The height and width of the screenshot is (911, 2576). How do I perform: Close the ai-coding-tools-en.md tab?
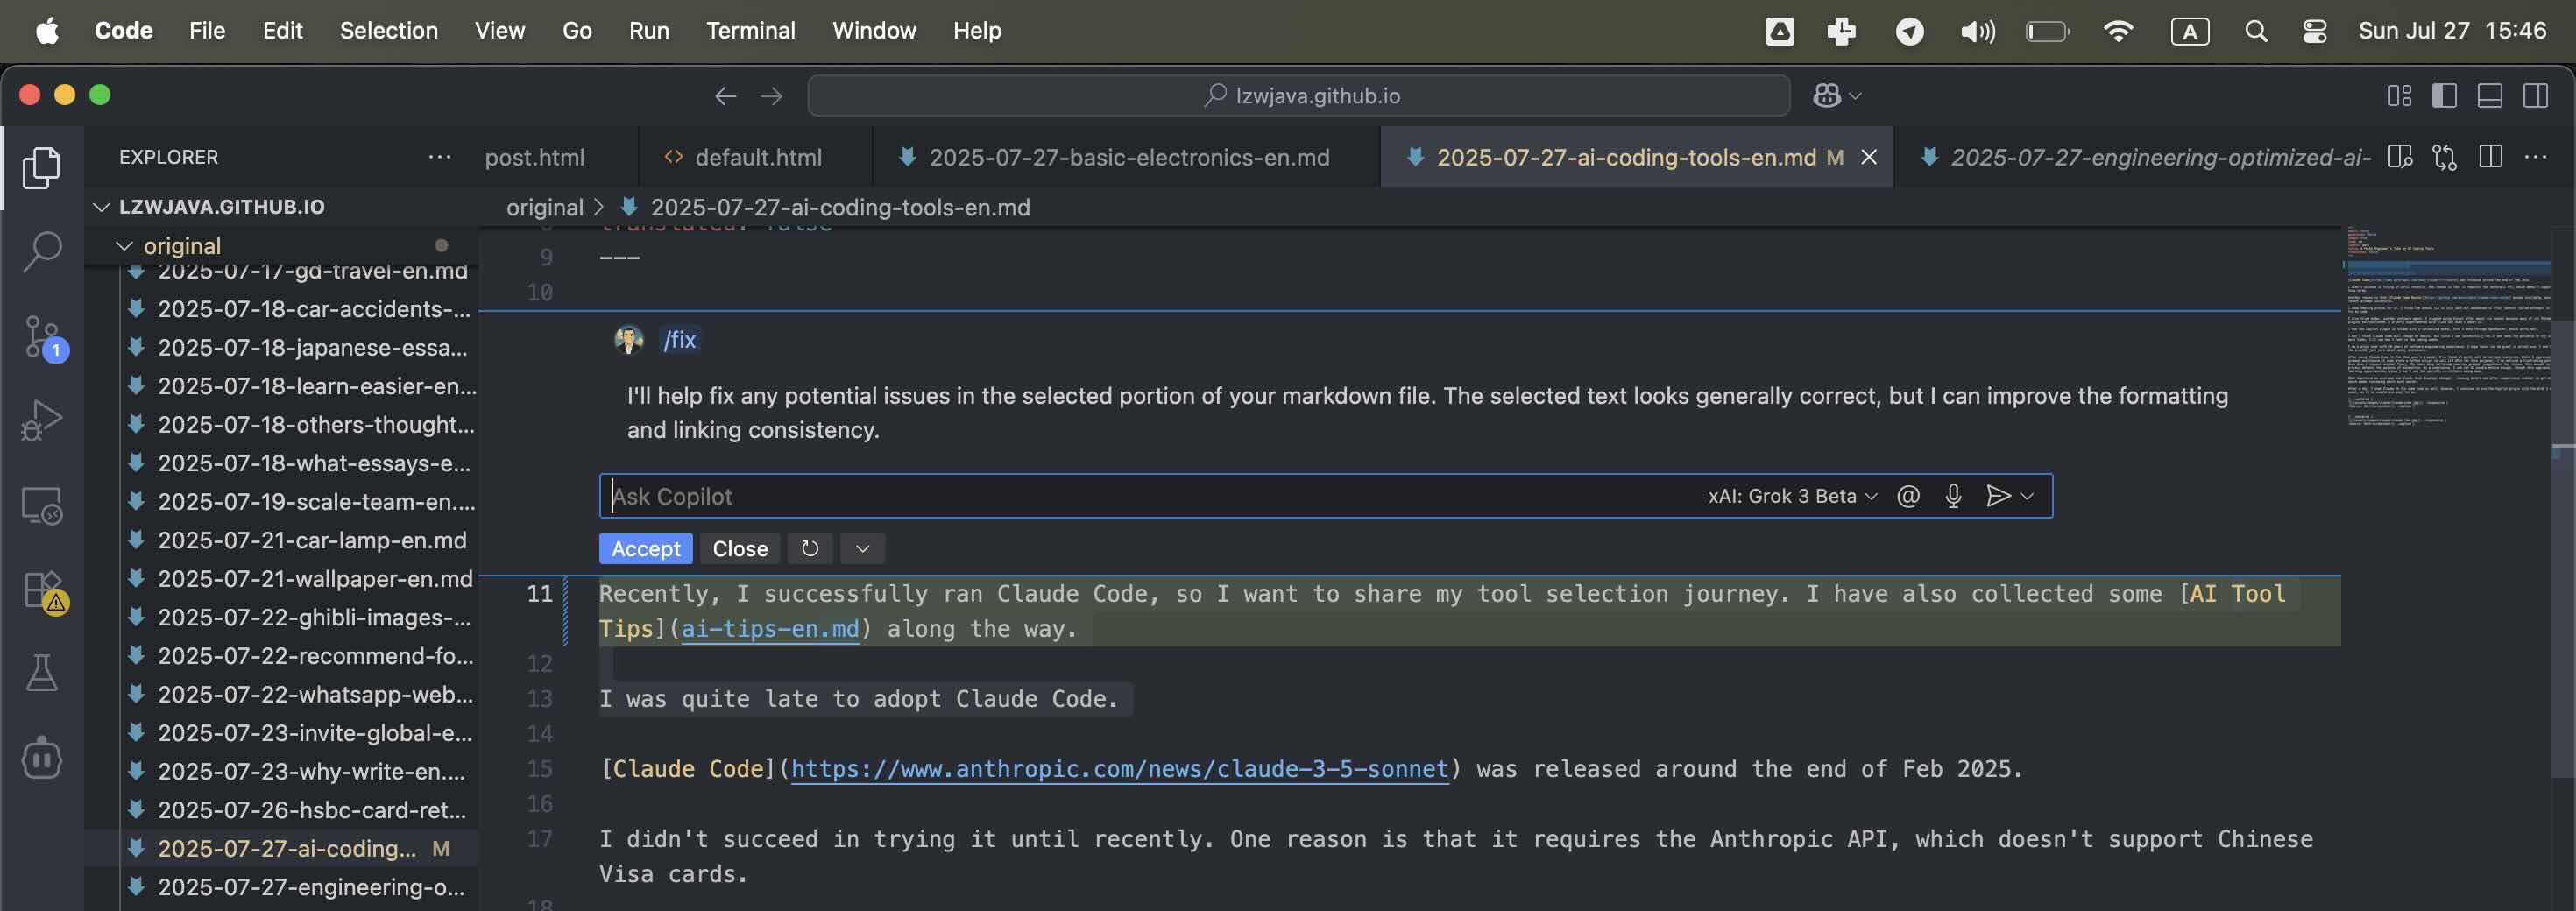(1868, 157)
